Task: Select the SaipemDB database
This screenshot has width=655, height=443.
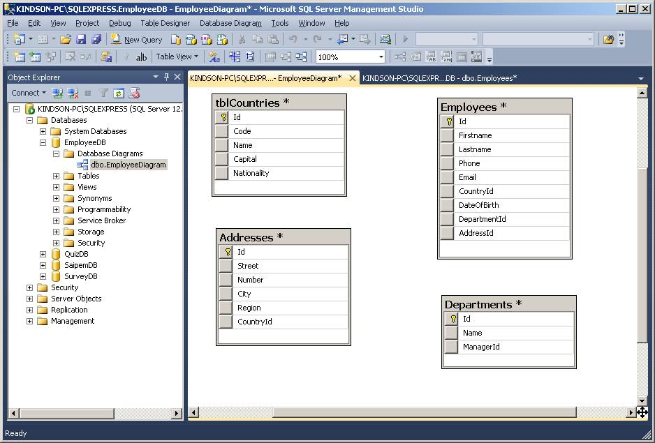Action: [x=80, y=265]
